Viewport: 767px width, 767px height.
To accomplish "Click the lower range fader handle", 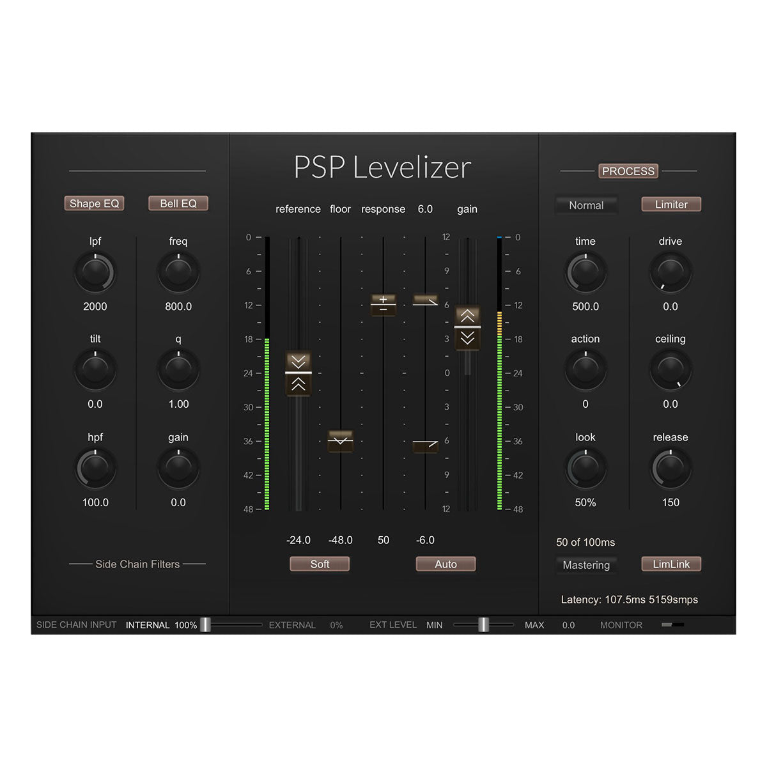I will click(x=425, y=445).
